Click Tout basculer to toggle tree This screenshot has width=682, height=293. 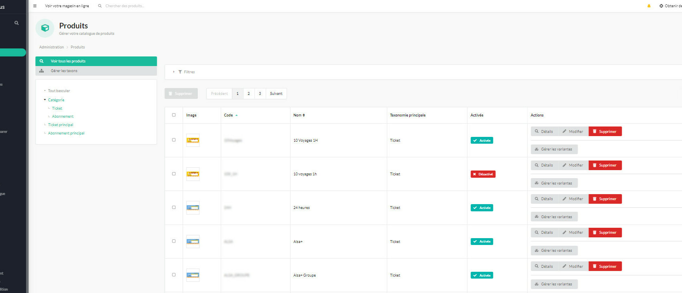point(59,91)
